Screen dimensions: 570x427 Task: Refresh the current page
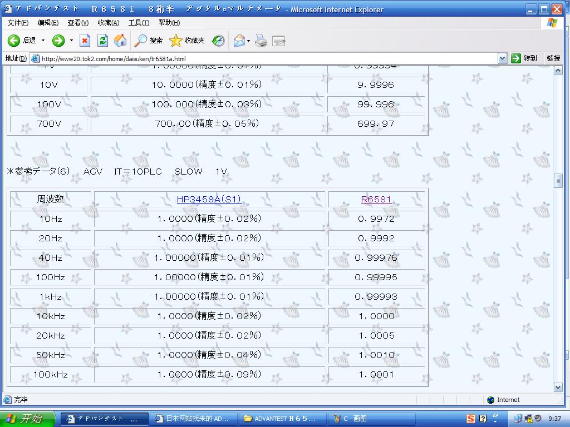tap(102, 40)
